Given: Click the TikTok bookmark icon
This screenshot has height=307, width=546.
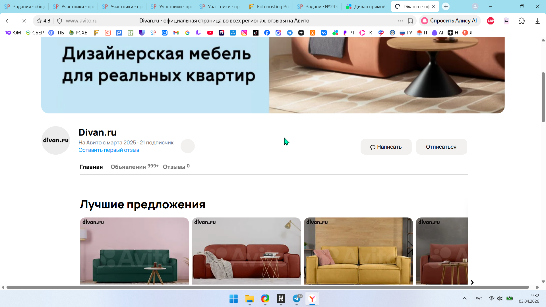Looking at the screenshot, I should click(x=256, y=33).
